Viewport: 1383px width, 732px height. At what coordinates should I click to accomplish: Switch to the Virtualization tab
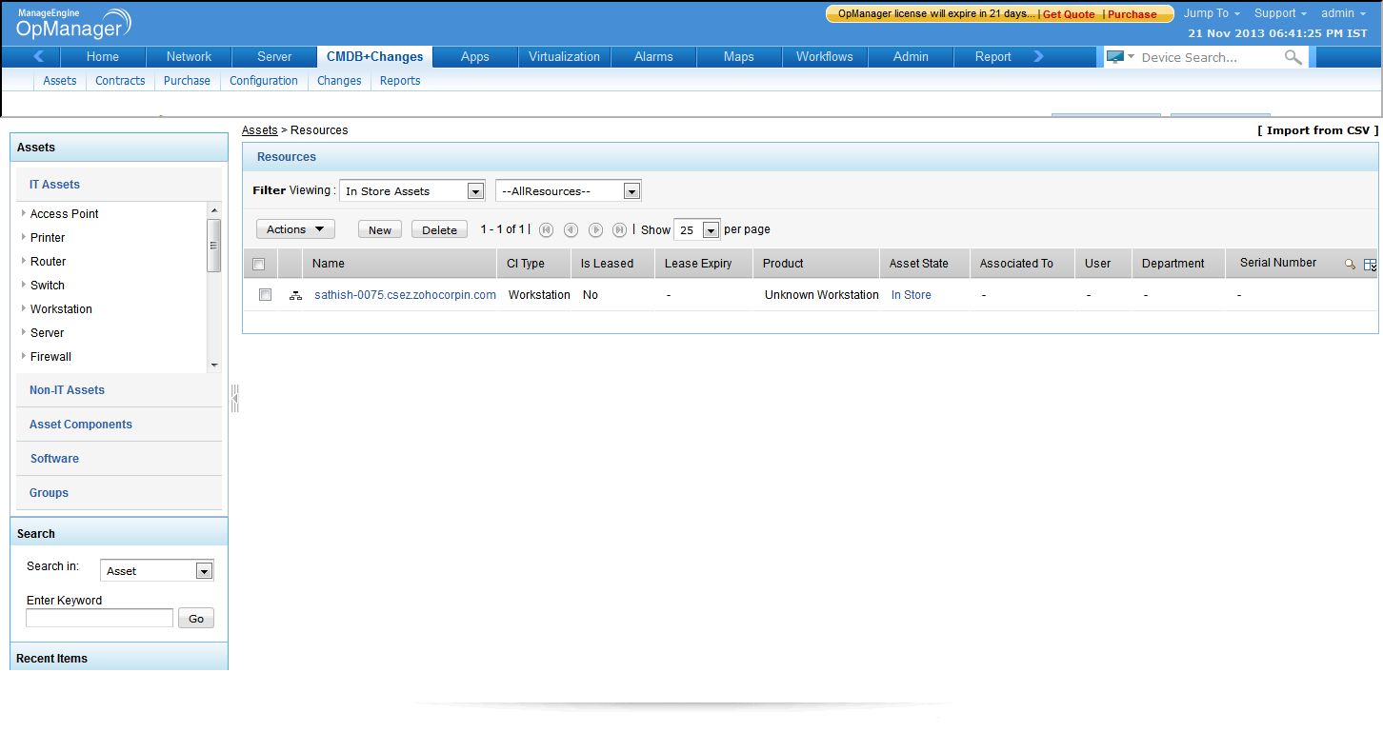pyautogui.click(x=565, y=56)
